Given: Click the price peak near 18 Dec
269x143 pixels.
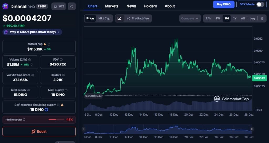Looking at the screenshot, I should (177, 39).
